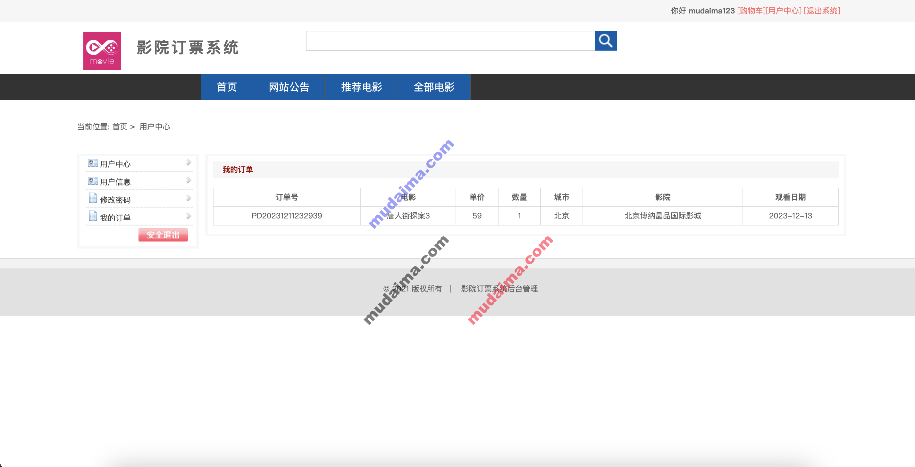Click order number PD20231211232939

[287, 216]
